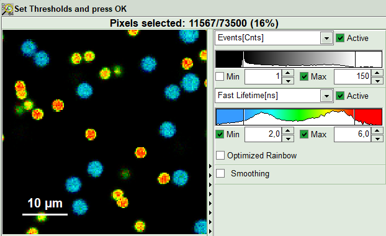Uncheck the Events Max checkbox
Image resolution: width=386 pixels, height=236 pixels.
pyautogui.click(x=304, y=76)
